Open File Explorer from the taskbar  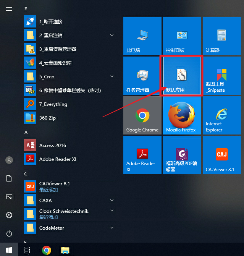tap(66, 250)
